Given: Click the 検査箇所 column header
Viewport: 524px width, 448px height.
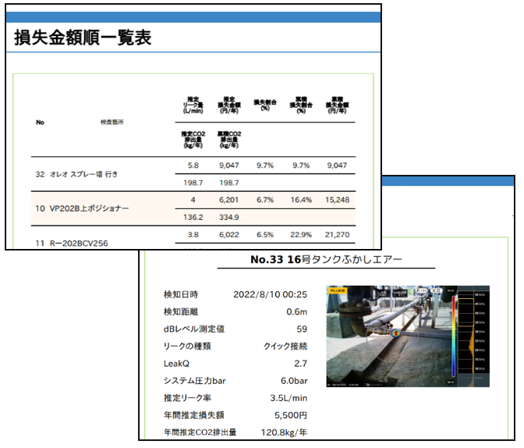Looking at the screenshot, I should pyautogui.click(x=112, y=123).
